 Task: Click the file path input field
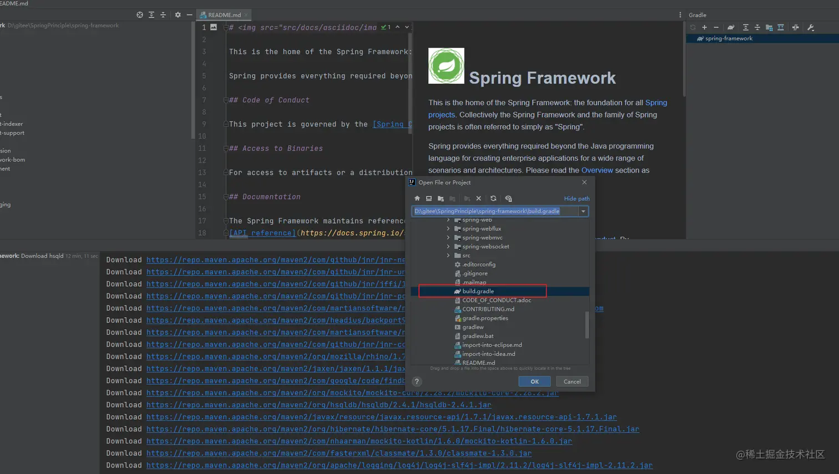(x=495, y=211)
